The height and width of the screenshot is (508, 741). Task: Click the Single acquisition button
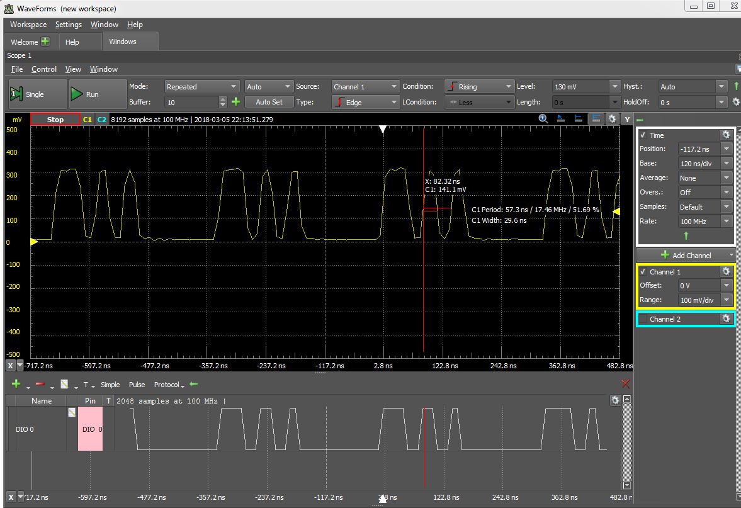pos(38,94)
